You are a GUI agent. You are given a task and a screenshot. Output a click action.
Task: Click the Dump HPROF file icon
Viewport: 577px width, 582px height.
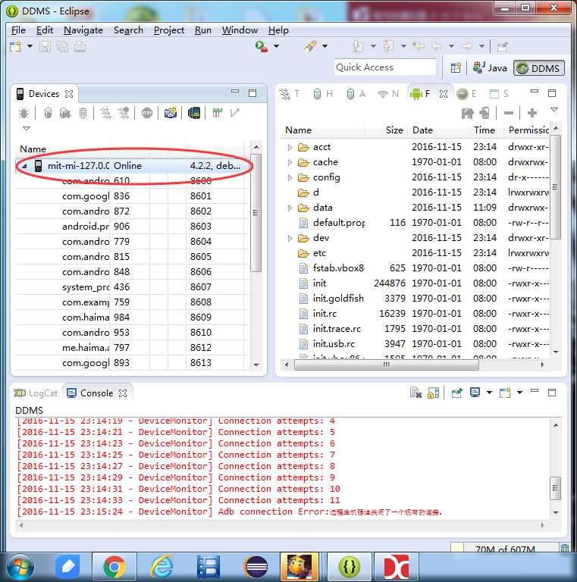tap(65, 113)
